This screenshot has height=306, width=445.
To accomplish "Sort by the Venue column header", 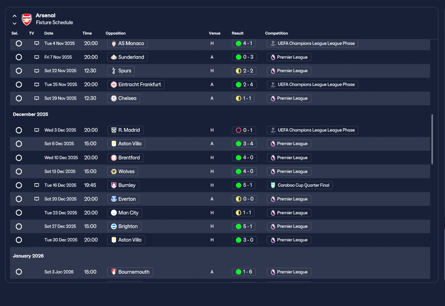I will click(x=215, y=33).
